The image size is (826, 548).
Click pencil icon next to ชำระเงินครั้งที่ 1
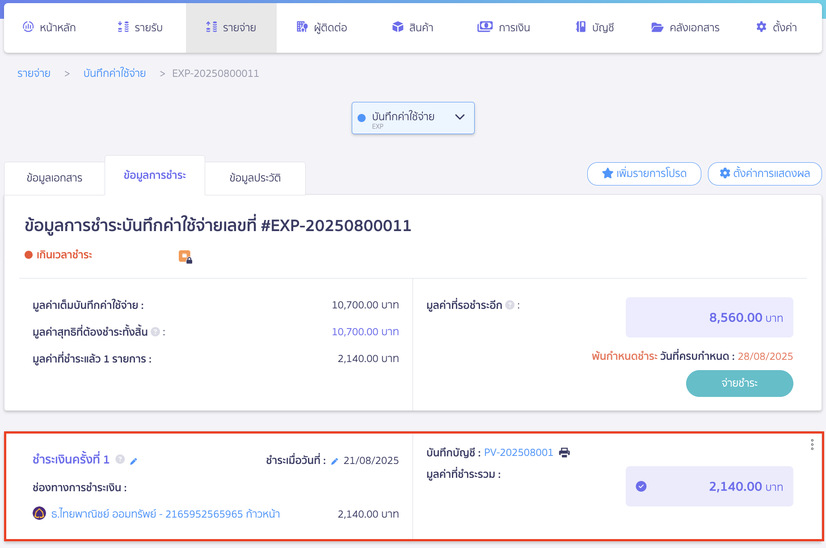click(133, 461)
